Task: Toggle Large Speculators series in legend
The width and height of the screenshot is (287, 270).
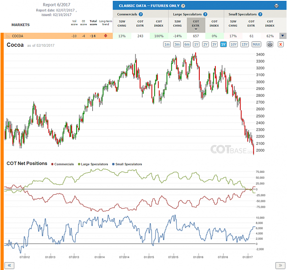Action: click(93, 164)
